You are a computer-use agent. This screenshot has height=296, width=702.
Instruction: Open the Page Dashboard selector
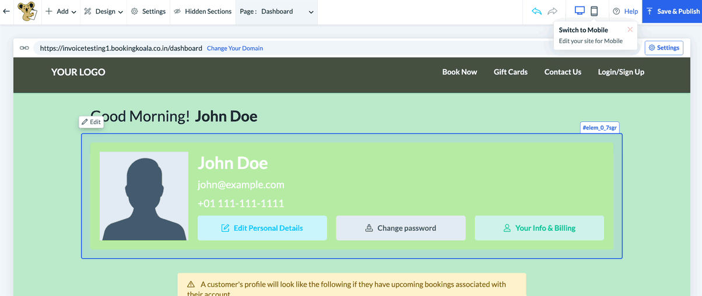276,12
